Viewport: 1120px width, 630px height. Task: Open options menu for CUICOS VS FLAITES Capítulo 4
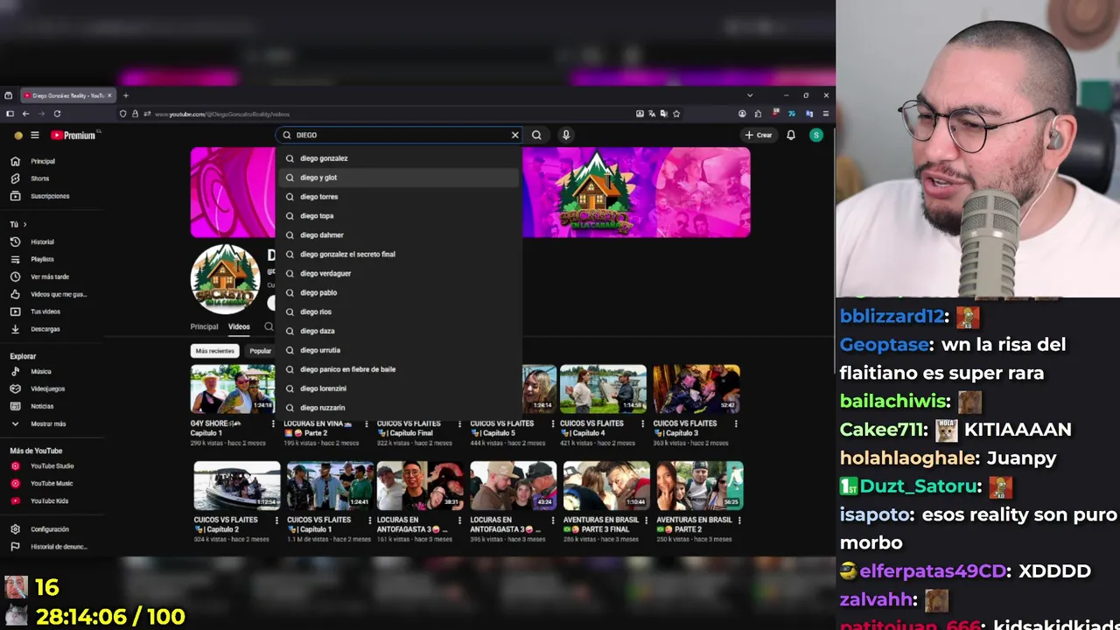[642, 423]
